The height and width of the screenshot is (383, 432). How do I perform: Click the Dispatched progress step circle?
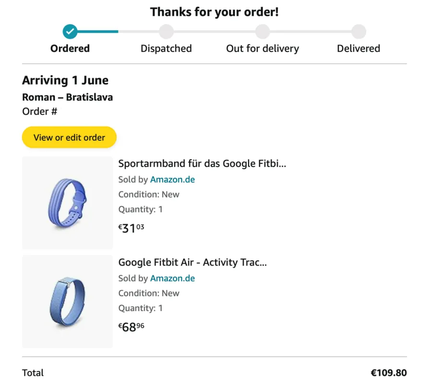[166, 31]
